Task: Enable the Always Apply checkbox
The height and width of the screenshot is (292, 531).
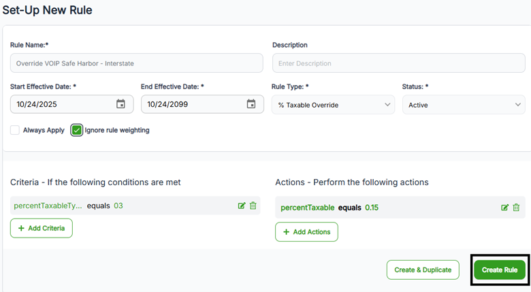Action: (x=15, y=130)
